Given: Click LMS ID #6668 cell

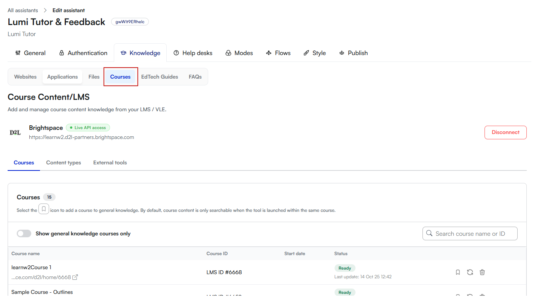Looking at the screenshot, I should pos(224,272).
